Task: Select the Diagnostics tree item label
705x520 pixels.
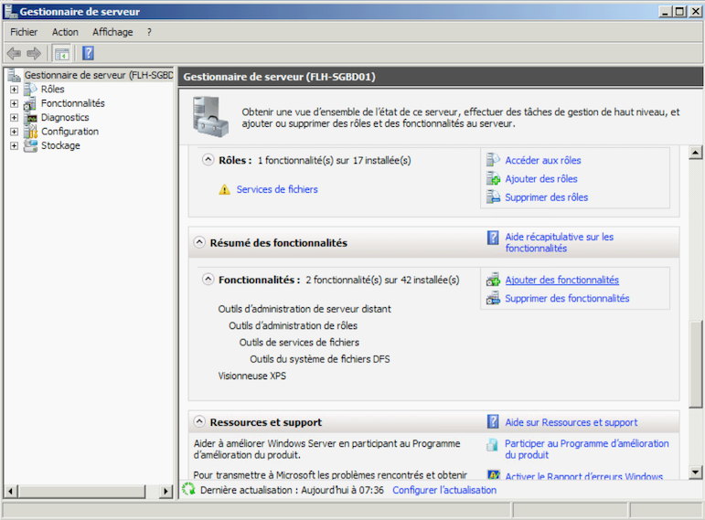Action: coord(65,118)
